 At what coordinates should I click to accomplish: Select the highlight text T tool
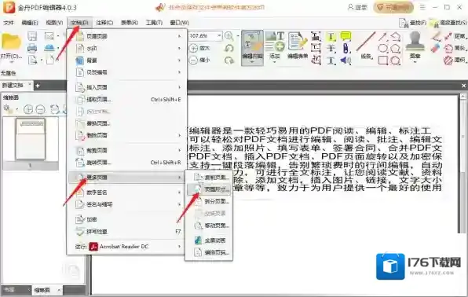click(x=331, y=36)
